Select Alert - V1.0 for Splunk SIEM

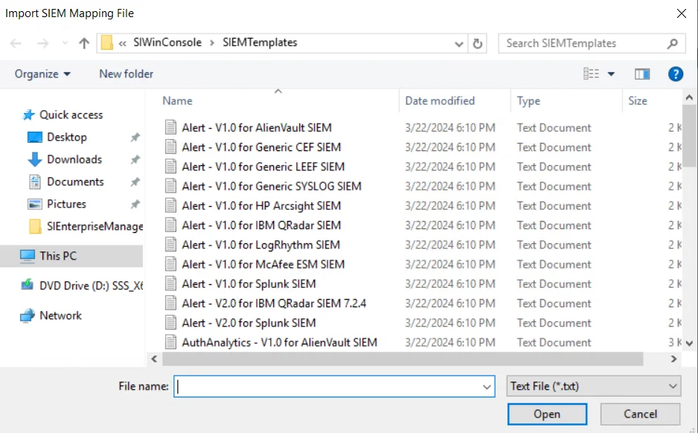(x=249, y=284)
